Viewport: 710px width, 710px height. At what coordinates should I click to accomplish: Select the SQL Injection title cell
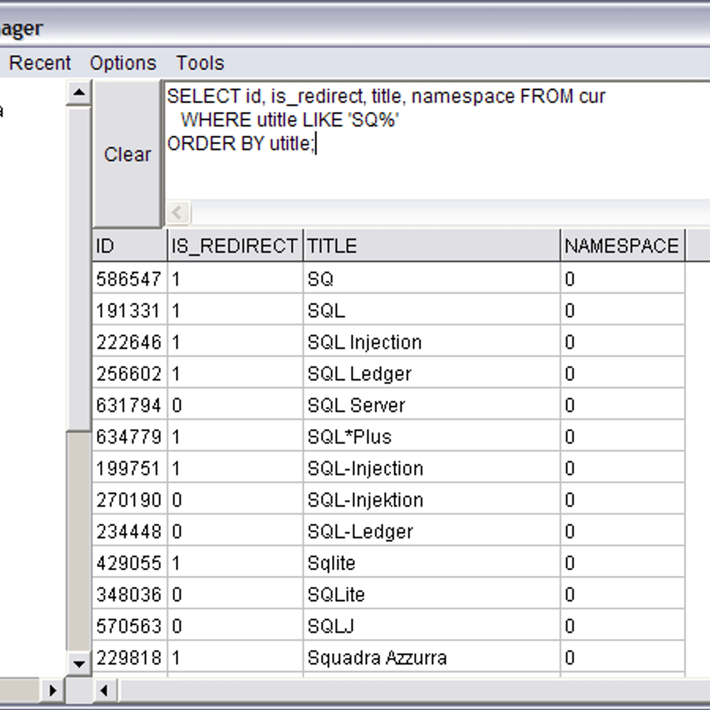pyautogui.click(x=364, y=342)
